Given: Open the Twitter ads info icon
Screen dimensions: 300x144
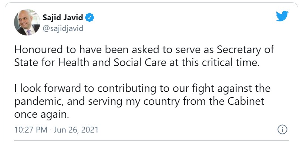Looking at the screenshot, I should 282,130.
